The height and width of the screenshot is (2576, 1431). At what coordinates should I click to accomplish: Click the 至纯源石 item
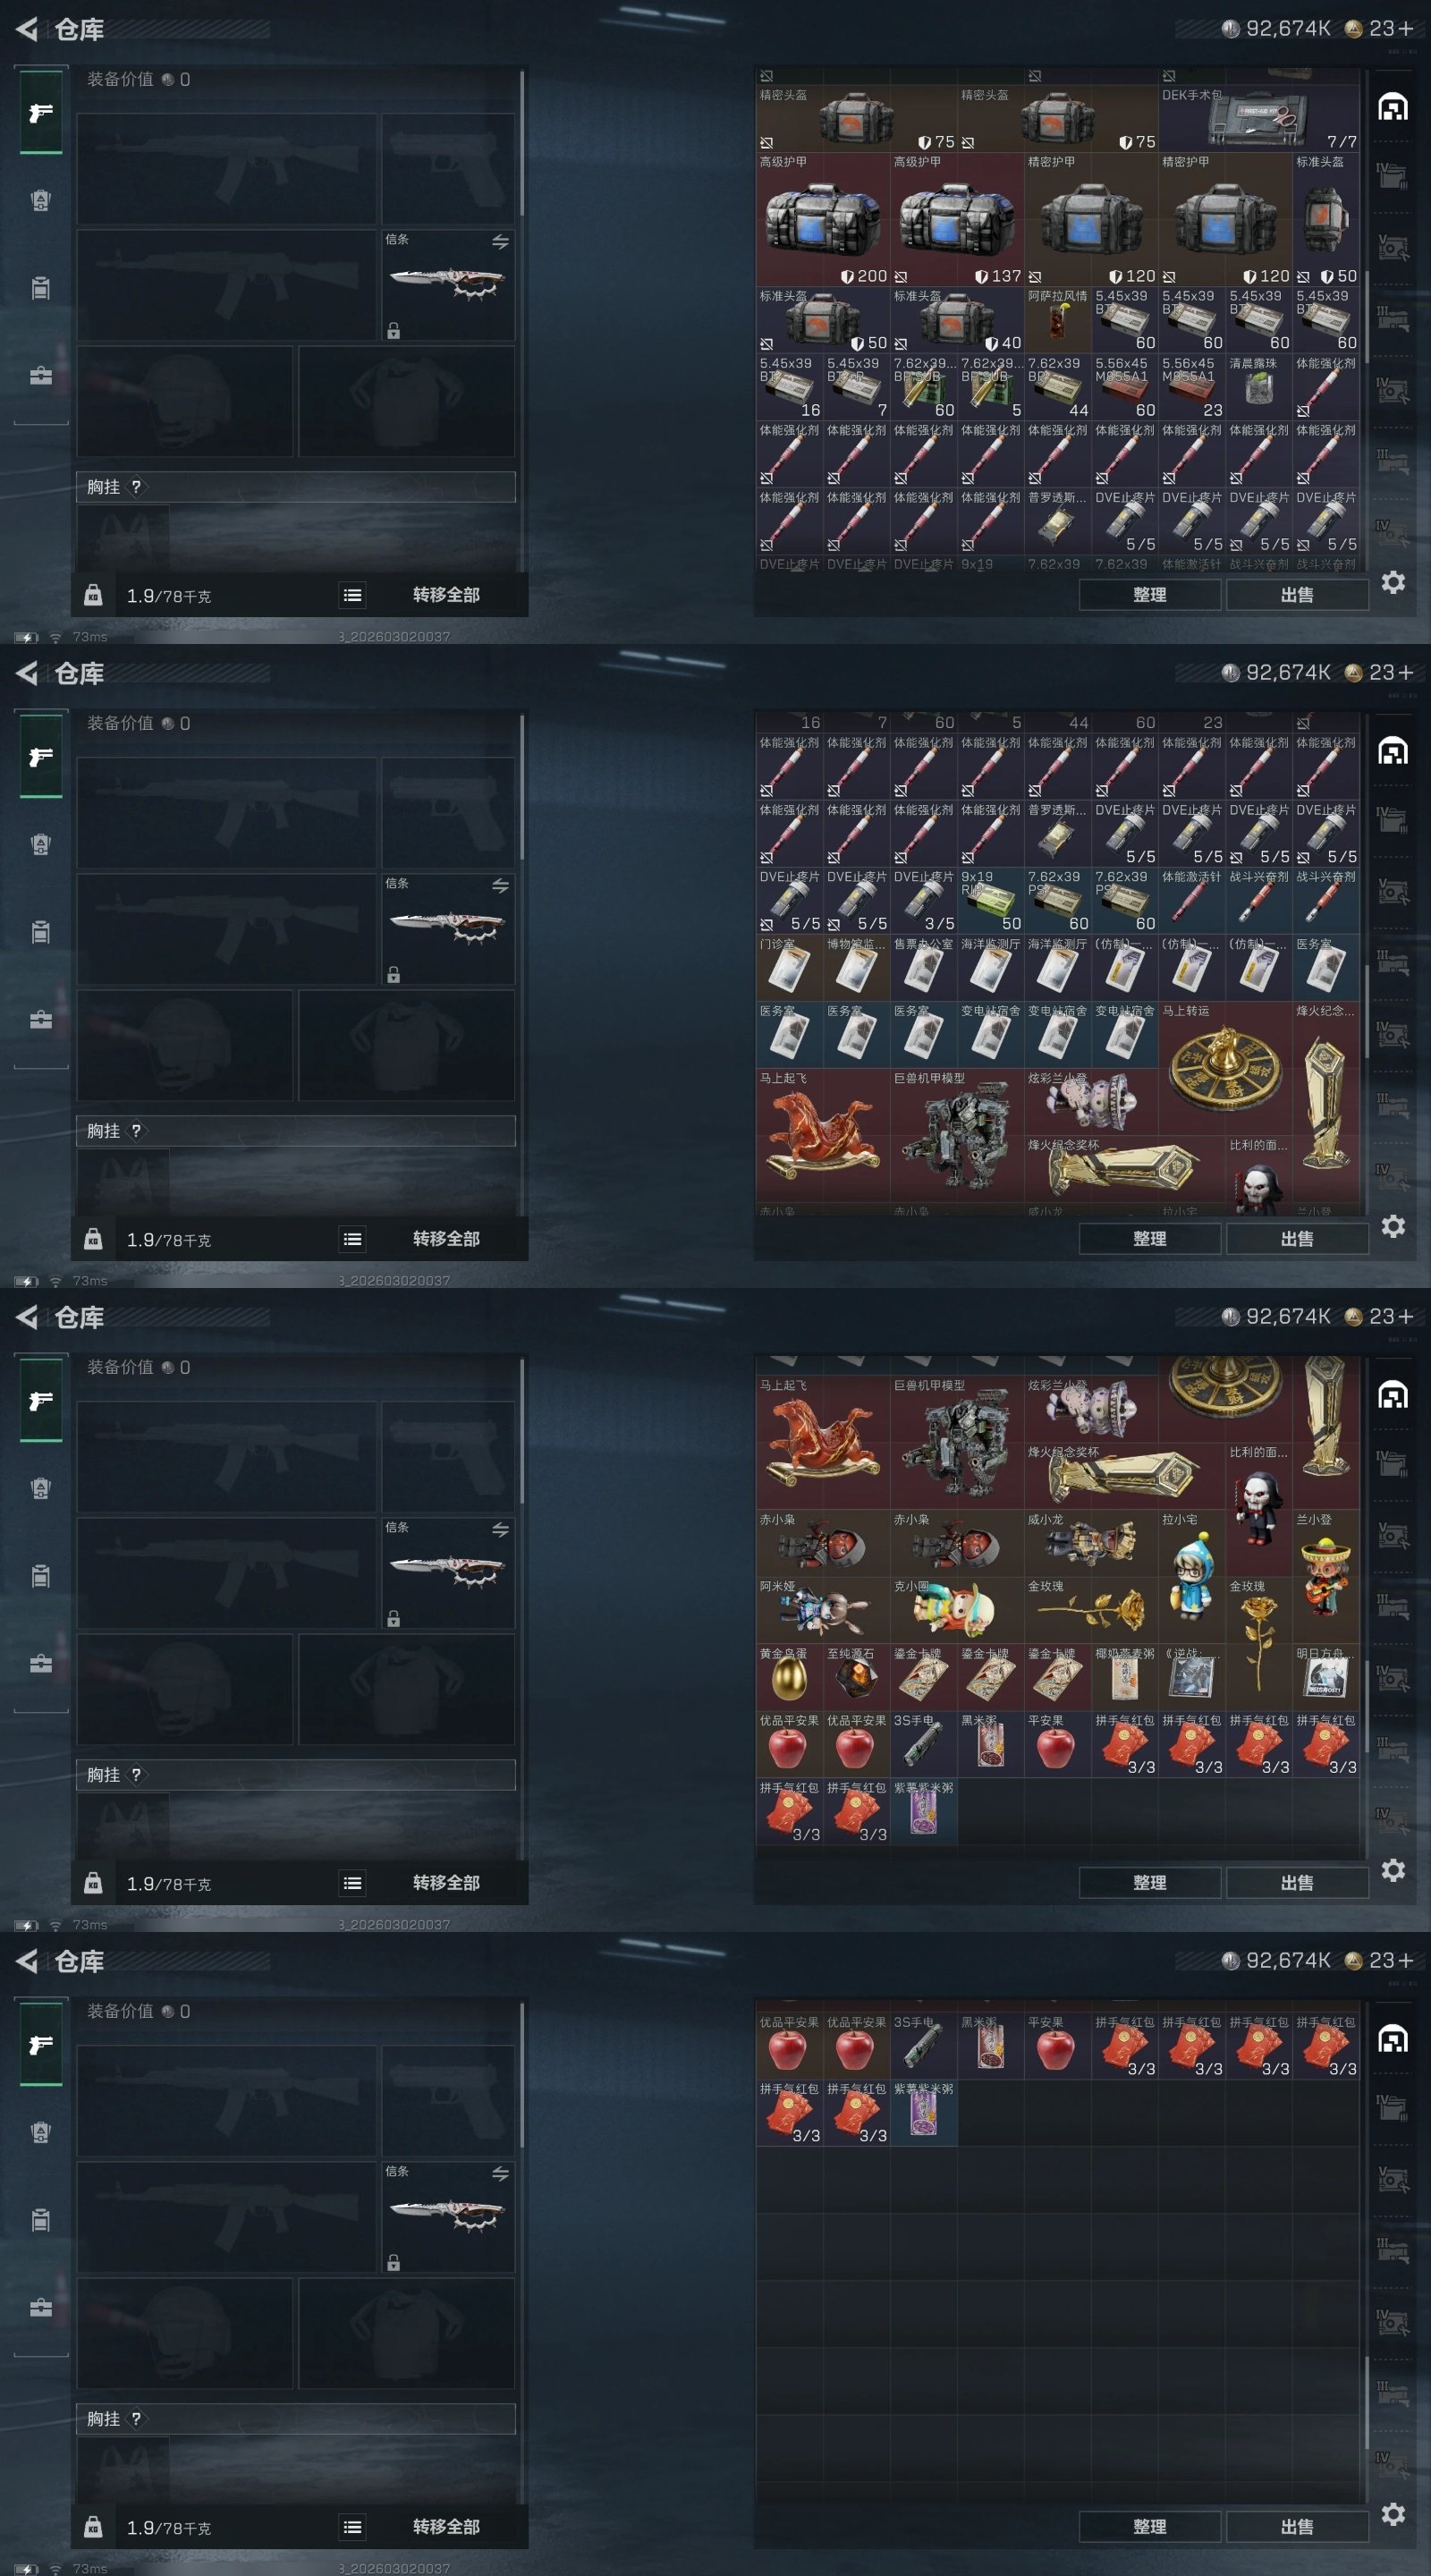[857, 1677]
